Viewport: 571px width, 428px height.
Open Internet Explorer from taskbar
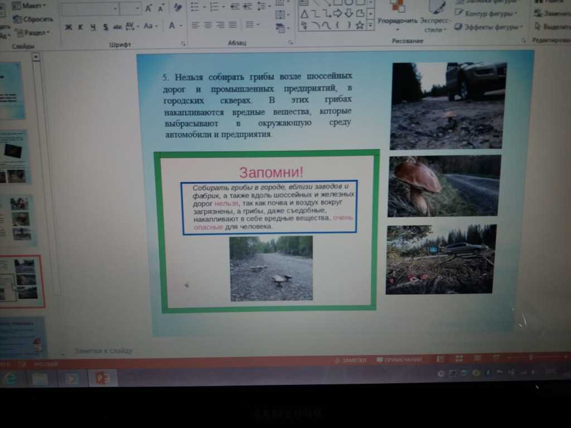pyautogui.click(x=10, y=379)
